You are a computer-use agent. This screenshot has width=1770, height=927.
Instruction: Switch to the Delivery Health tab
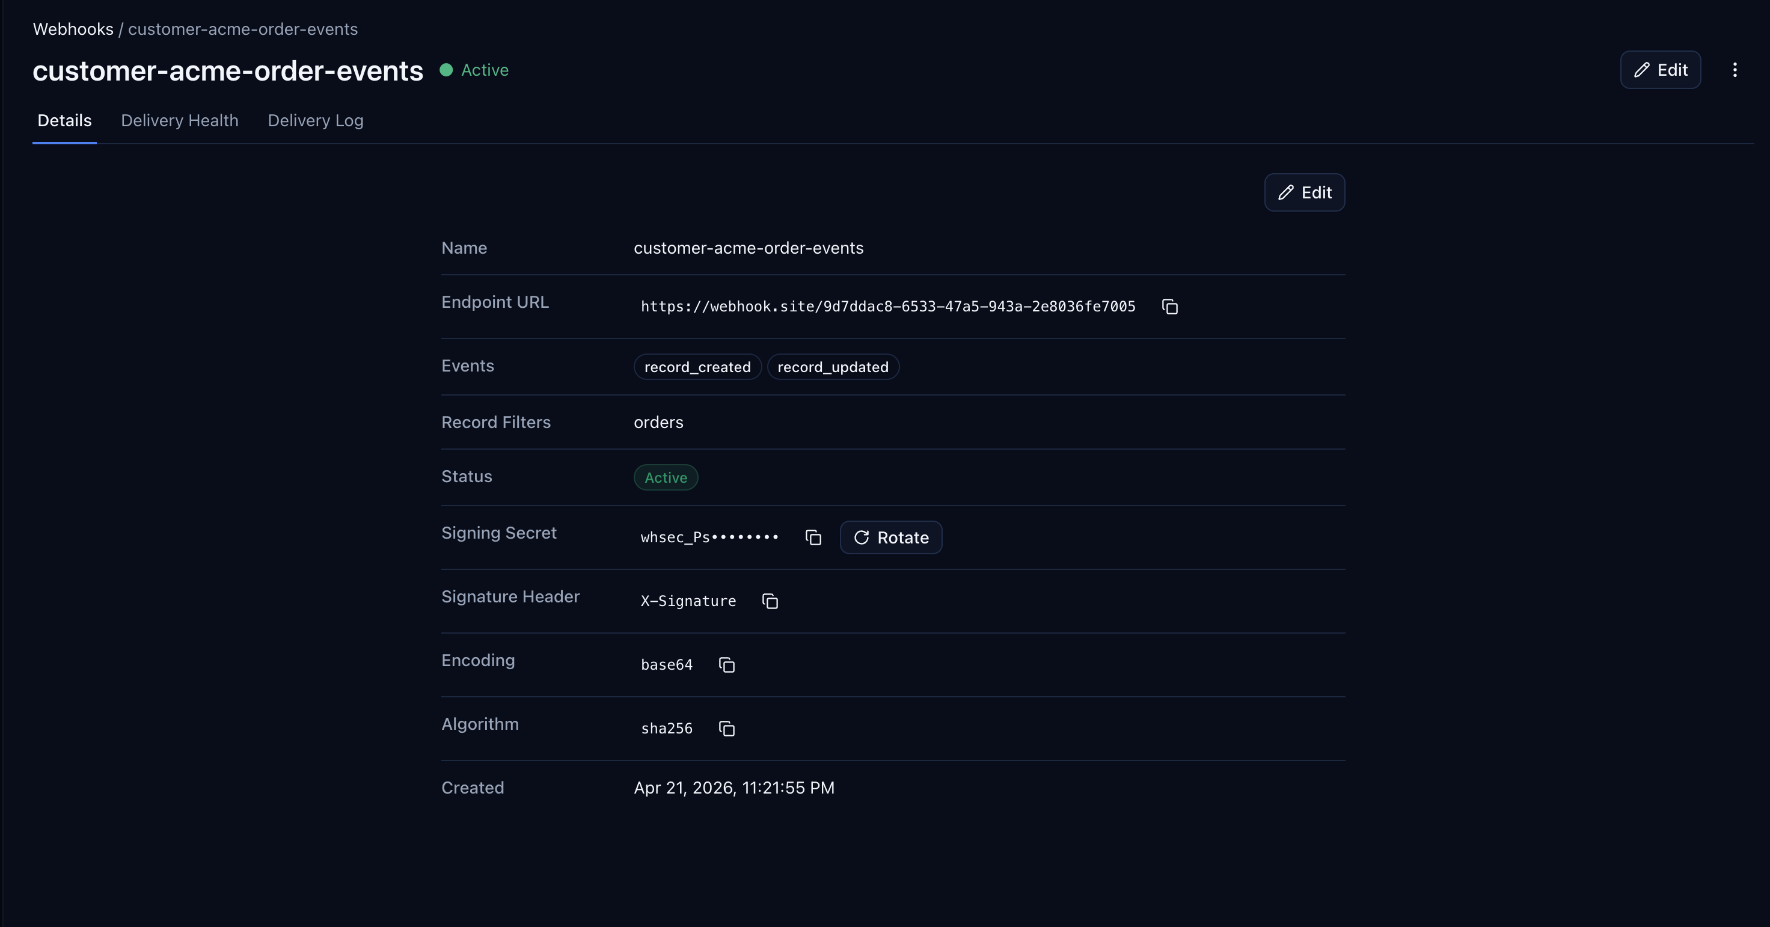click(x=179, y=120)
